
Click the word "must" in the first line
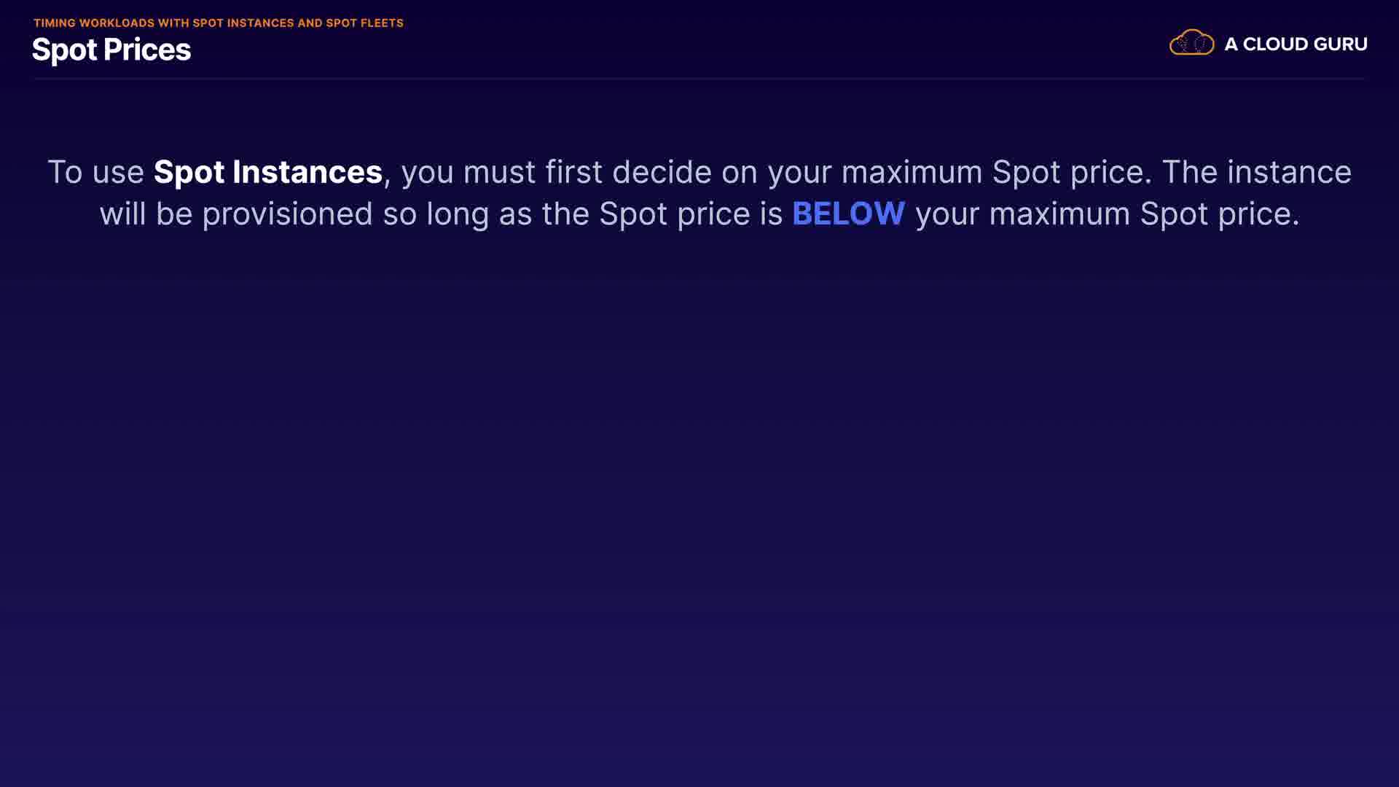coord(499,173)
